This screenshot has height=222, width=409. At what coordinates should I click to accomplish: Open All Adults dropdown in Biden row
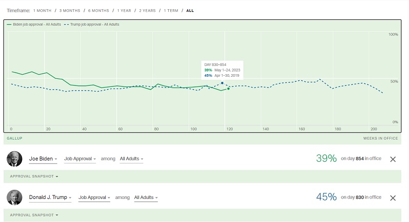pyautogui.click(x=131, y=159)
